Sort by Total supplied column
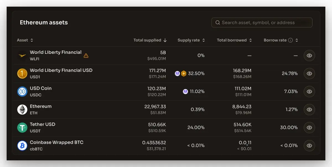332x167 pixels. pyautogui.click(x=150, y=40)
